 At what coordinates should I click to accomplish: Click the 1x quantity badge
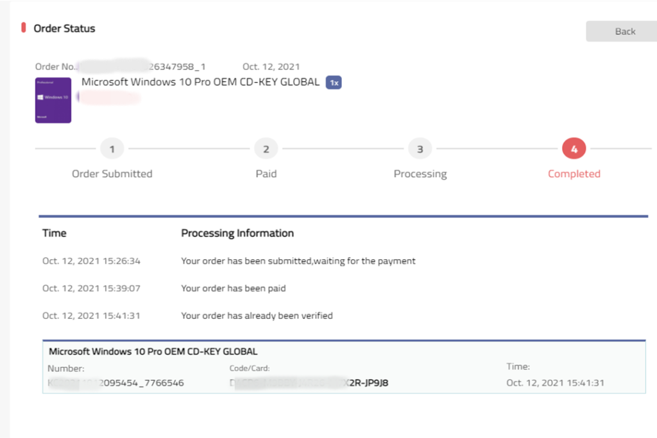pyautogui.click(x=334, y=83)
